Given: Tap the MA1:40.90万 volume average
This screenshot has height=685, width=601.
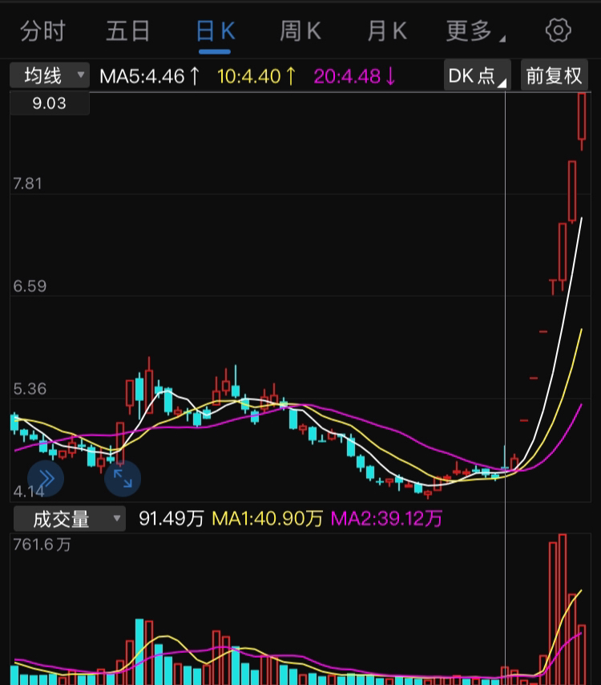Looking at the screenshot, I should pyautogui.click(x=267, y=519).
